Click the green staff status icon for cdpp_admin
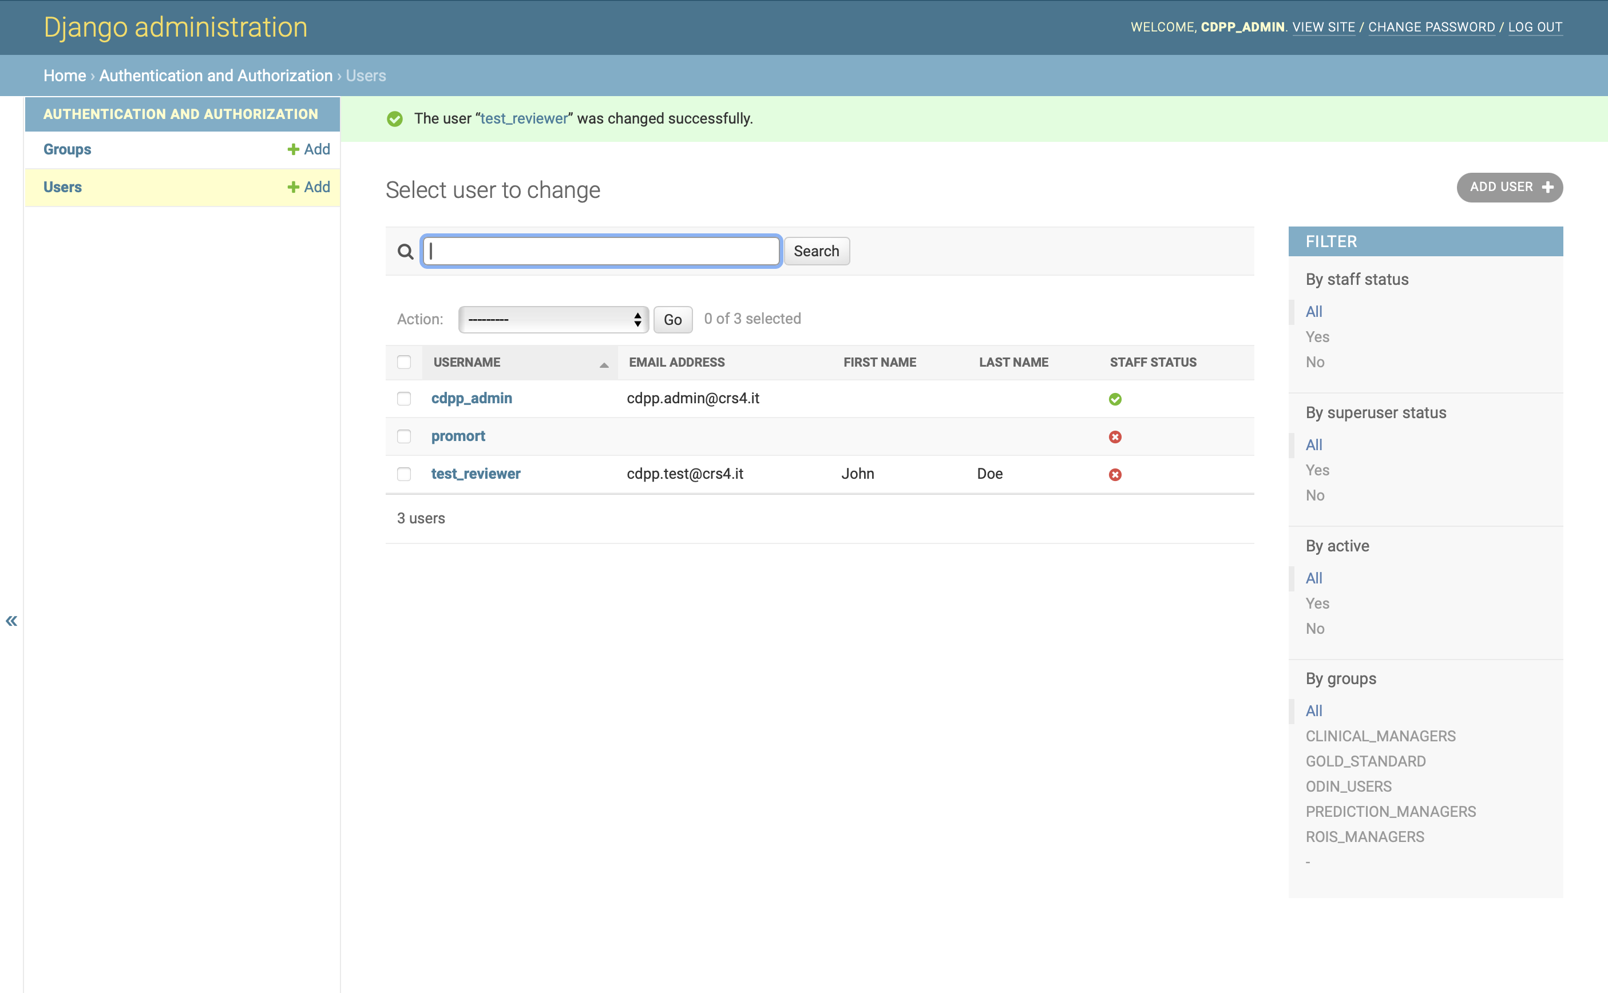The height and width of the screenshot is (993, 1608). coord(1115,399)
